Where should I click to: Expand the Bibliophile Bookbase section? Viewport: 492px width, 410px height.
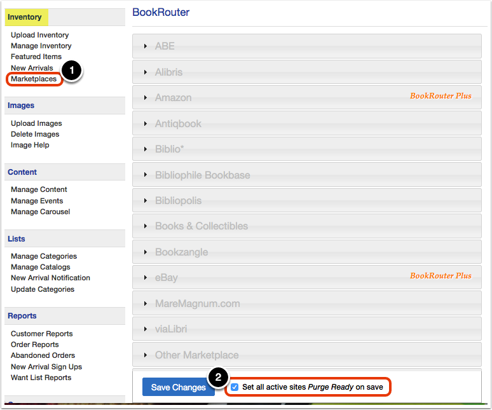[307, 175]
